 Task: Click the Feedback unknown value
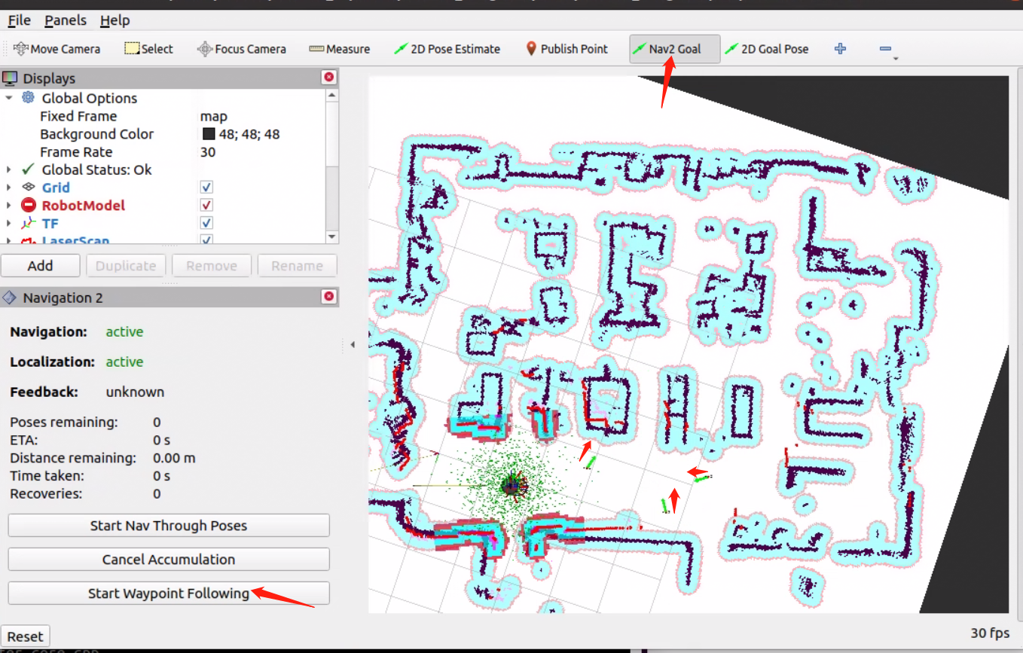pos(135,392)
